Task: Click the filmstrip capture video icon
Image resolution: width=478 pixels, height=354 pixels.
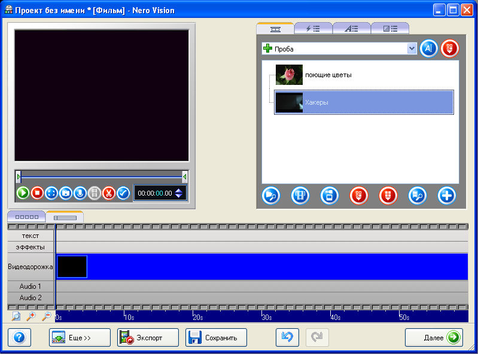Action: pos(300,196)
